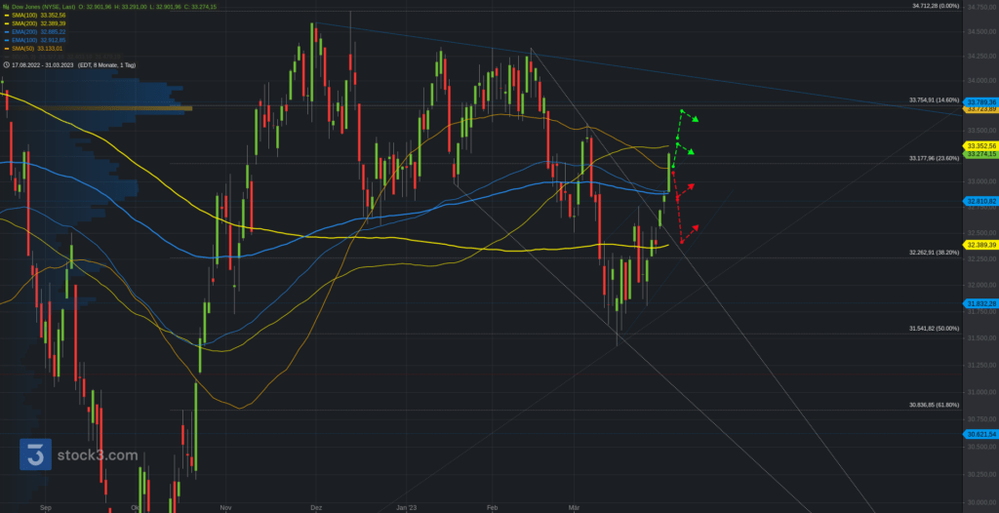This screenshot has height=513, width=999.
Task: Click the 34.000,00 price axis label
Action: [x=981, y=80]
